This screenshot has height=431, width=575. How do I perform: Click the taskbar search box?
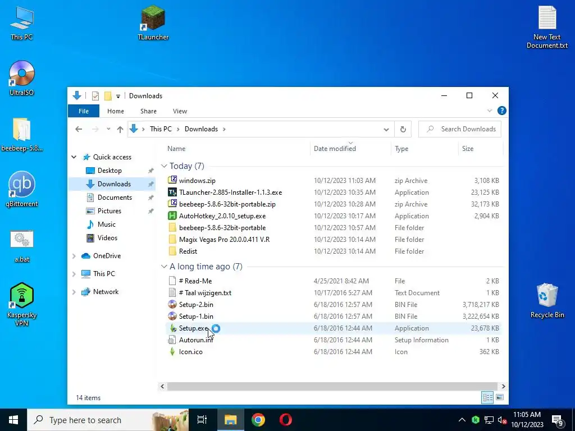[x=108, y=420]
